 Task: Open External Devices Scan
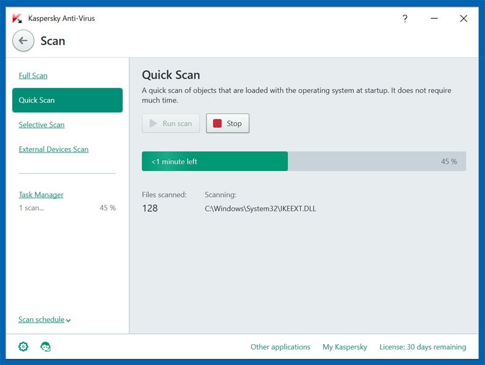(x=53, y=149)
